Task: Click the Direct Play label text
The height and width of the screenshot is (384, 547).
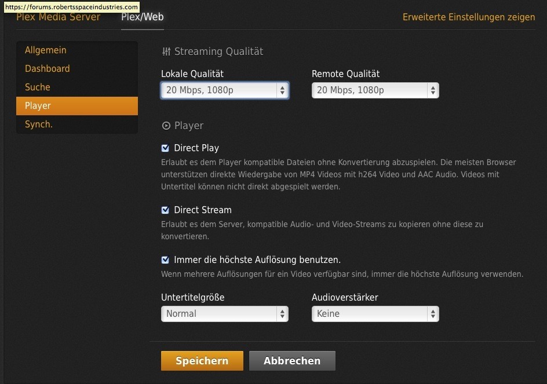Action: point(196,148)
